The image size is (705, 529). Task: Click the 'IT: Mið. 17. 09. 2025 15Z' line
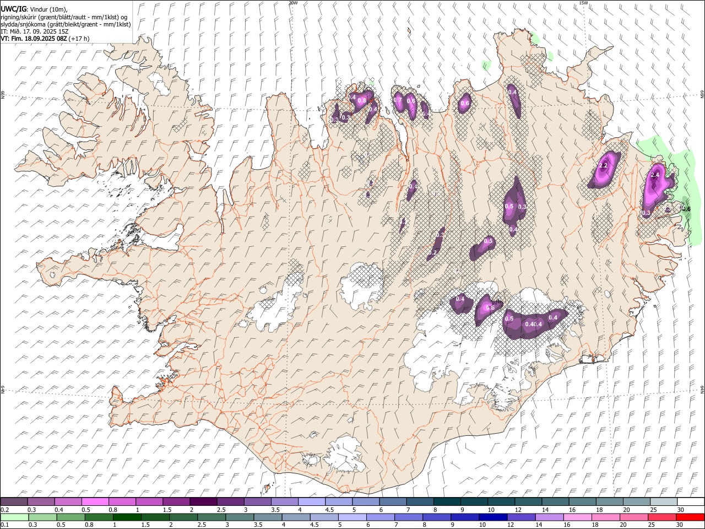(x=35, y=31)
